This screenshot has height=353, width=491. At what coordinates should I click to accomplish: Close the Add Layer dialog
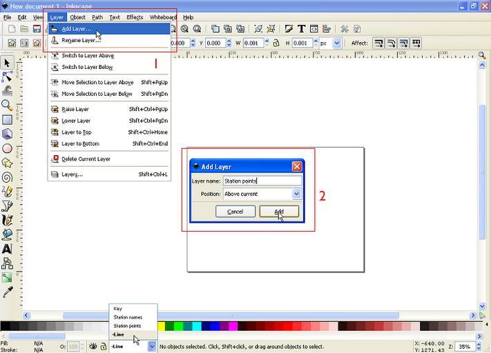[x=297, y=166]
